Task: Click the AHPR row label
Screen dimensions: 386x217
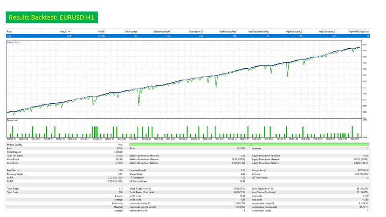Action: tap(10, 178)
